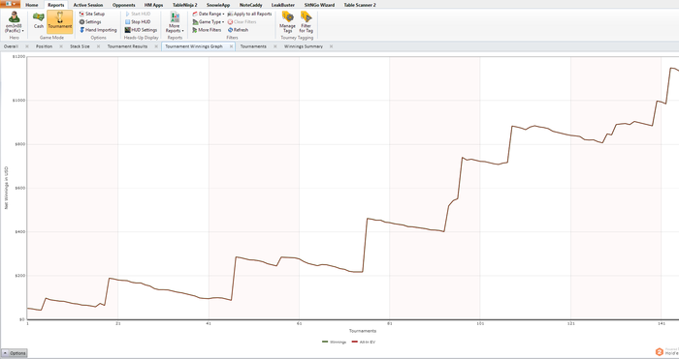Viewport: 679px width, 359px height.
Task: Select Tournament game mode
Action: pos(60,21)
